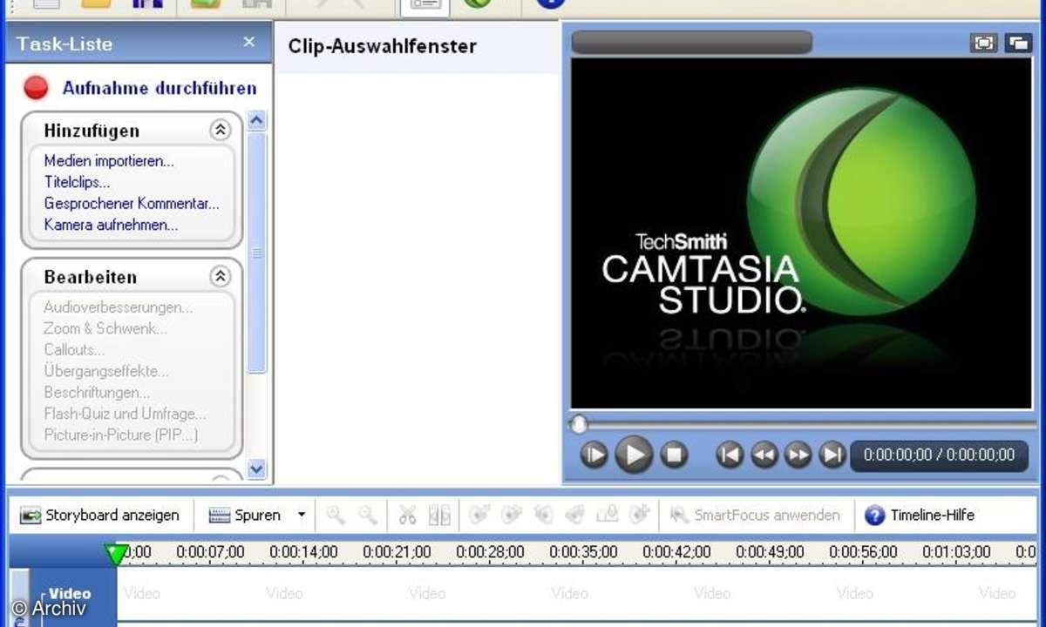The width and height of the screenshot is (1046, 627).
Task: Fast-forward the preview playback
Action: click(798, 454)
